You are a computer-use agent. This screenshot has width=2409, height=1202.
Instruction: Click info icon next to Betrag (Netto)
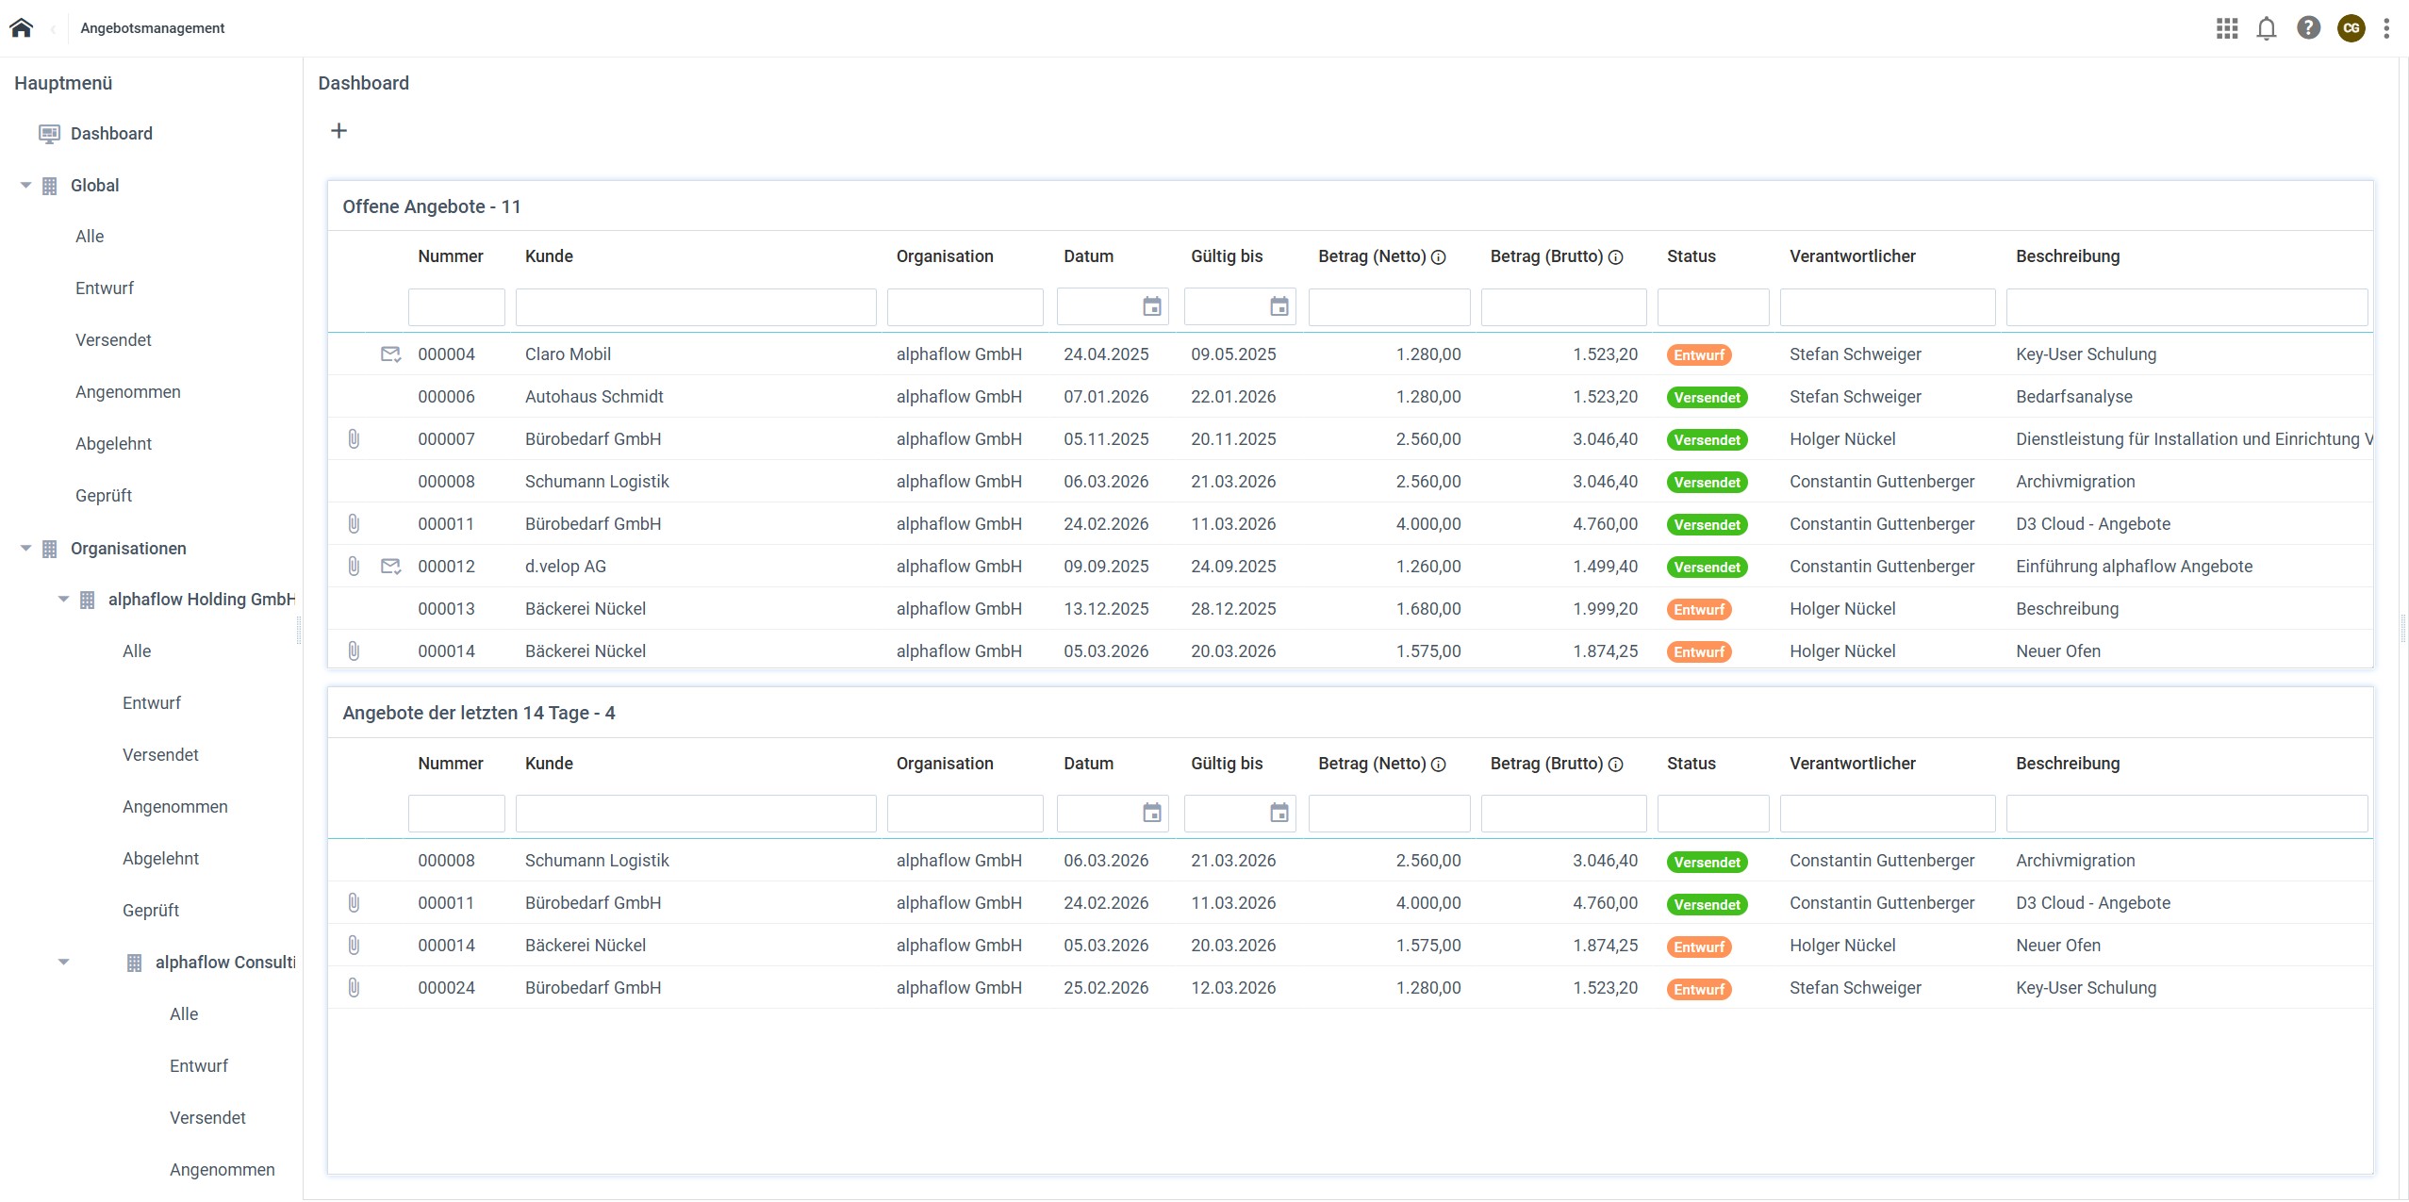tap(1439, 257)
